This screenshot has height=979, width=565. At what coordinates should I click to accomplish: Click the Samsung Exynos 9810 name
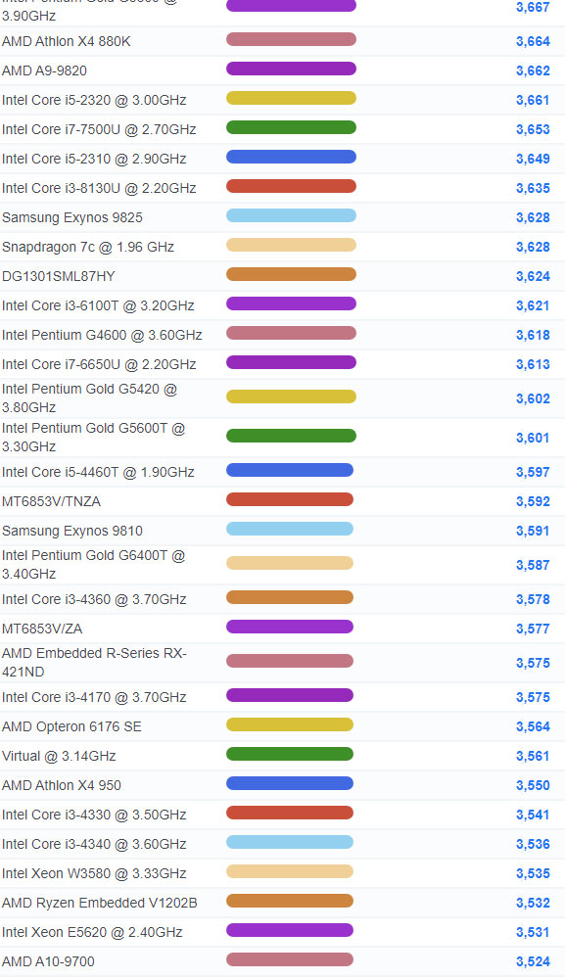71,531
